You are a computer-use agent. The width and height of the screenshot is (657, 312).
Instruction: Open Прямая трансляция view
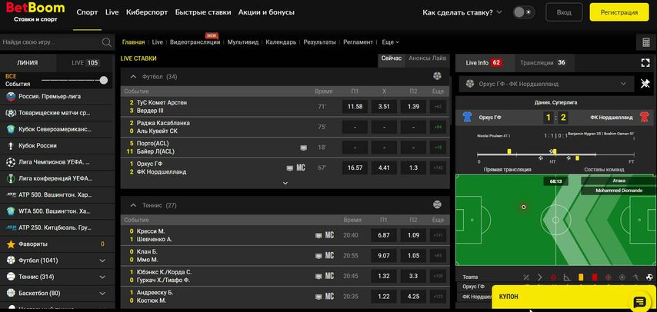tap(508, 170)
